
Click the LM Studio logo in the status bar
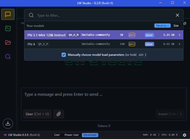pos(5,135)
